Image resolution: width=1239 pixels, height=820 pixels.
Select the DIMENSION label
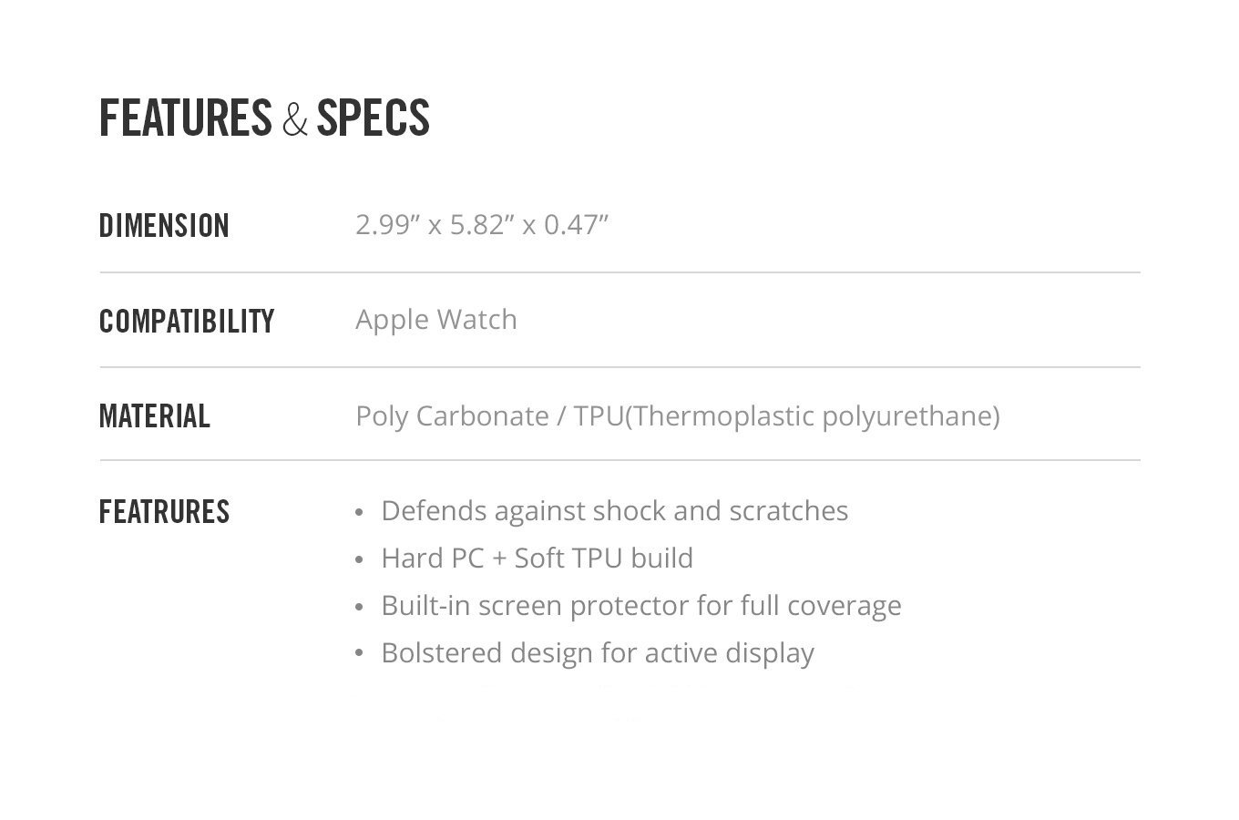164,226
